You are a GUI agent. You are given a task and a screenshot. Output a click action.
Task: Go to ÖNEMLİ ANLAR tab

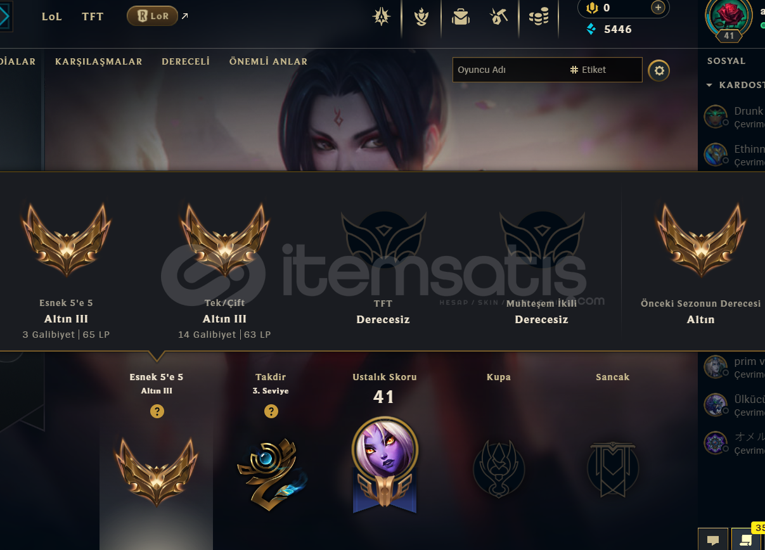[268, 61]
